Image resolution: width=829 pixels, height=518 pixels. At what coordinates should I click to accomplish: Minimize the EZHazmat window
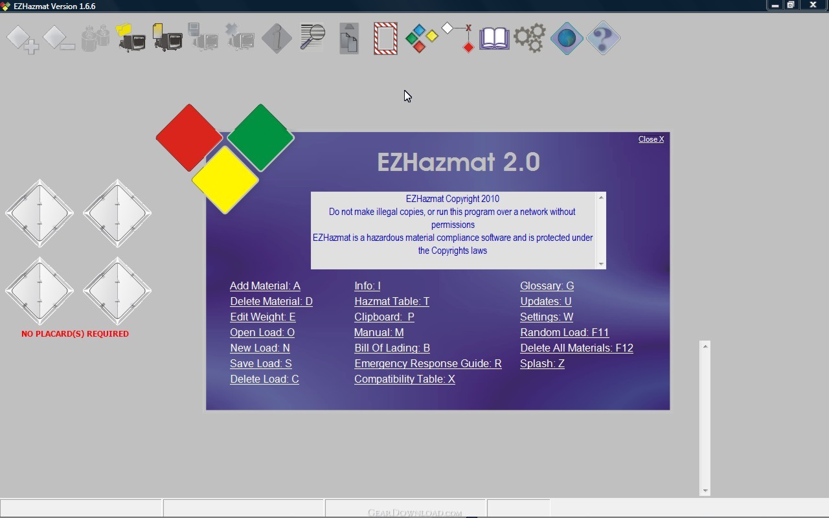[x=775, y=5]
